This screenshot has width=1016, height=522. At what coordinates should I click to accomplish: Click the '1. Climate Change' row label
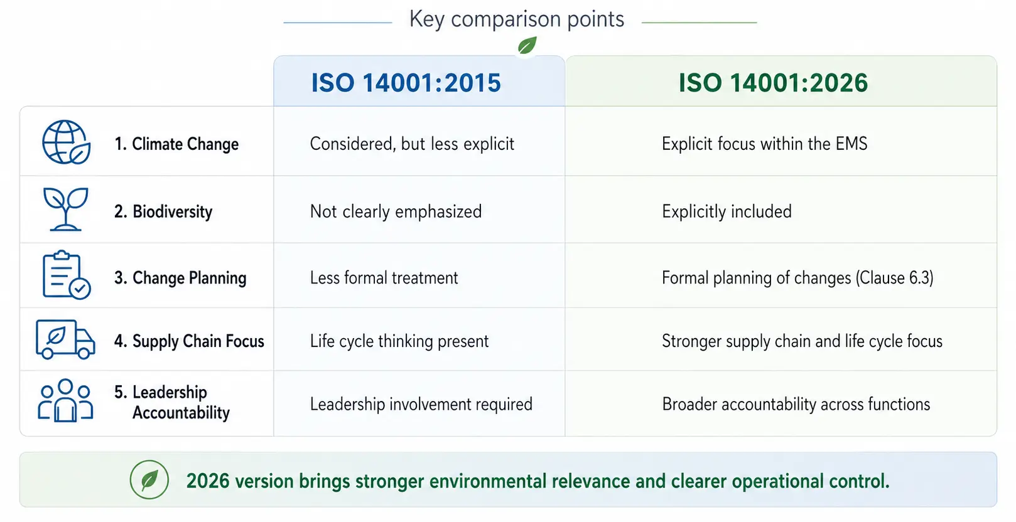point(176,144)
